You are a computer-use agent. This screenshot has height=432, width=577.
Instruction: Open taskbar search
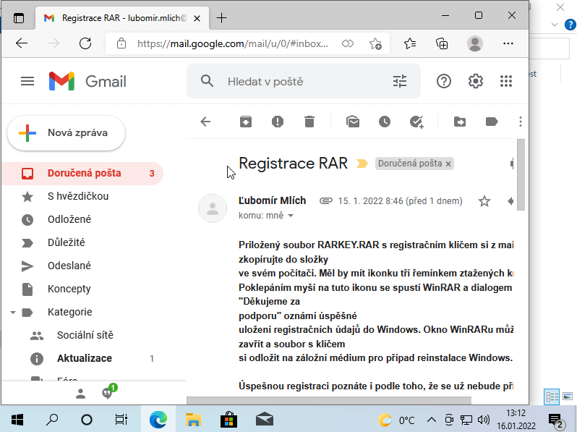pyautogui.click(x=52, y=419)
